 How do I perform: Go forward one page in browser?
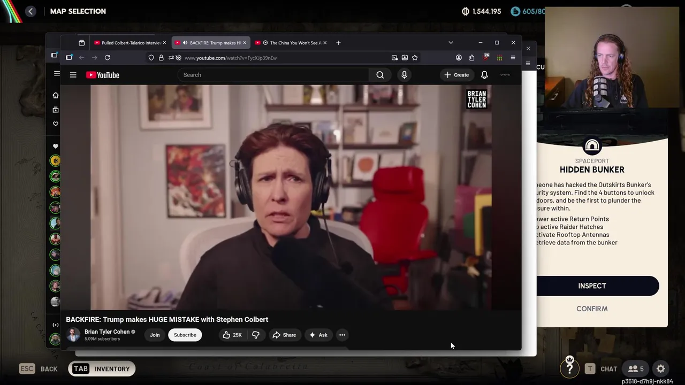[94, 58]
